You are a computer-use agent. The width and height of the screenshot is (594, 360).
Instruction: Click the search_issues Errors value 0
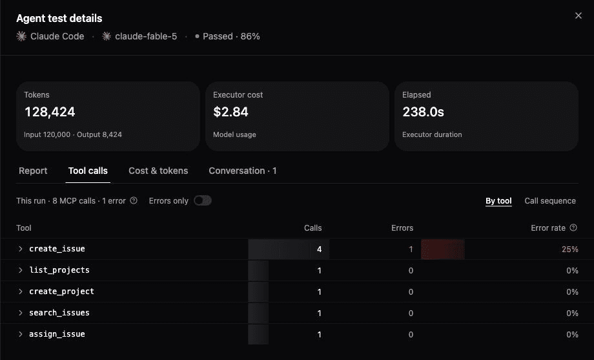411,313
